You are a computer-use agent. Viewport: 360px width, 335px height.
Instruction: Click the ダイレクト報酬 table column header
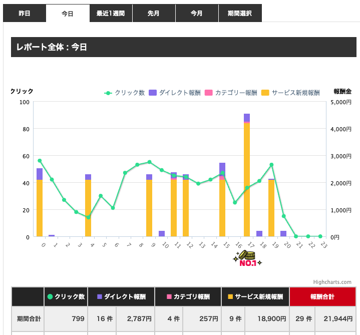pyautogui.click(x=121, y=296)
